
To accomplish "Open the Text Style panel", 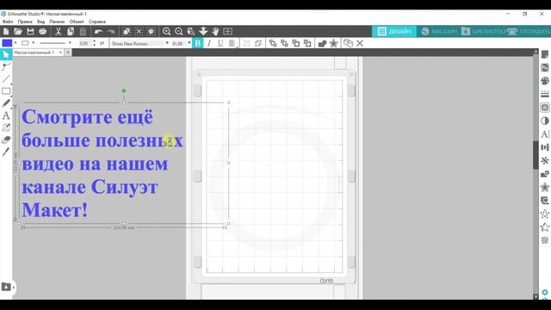I will click(x=545, y=134).
